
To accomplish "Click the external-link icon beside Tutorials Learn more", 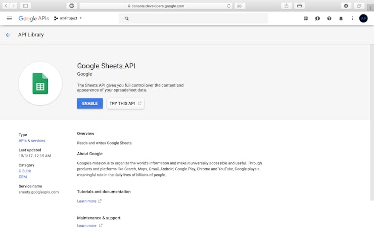I will click(100, 201).
